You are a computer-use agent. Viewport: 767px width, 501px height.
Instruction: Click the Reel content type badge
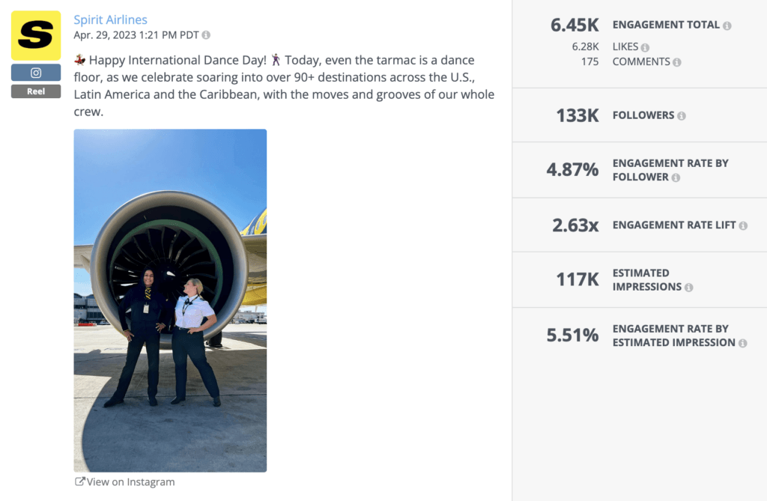tap(36, 91)
